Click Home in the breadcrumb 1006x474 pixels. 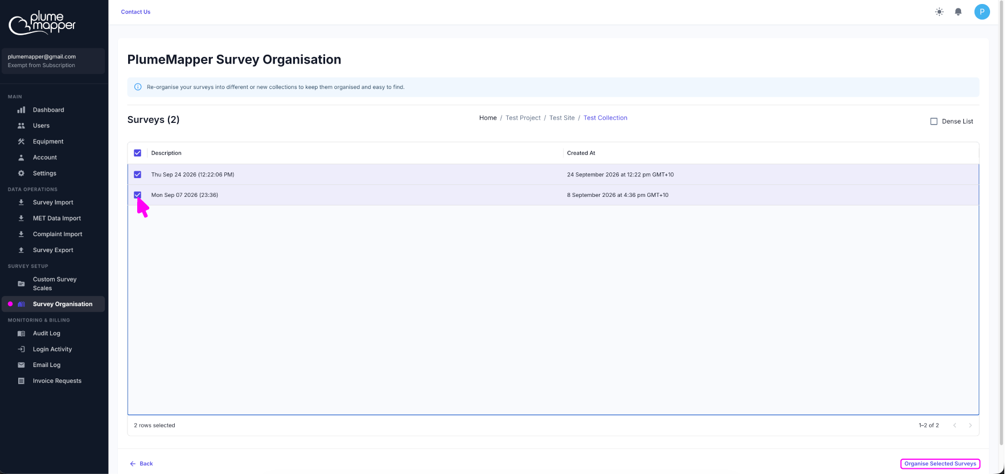488,118
